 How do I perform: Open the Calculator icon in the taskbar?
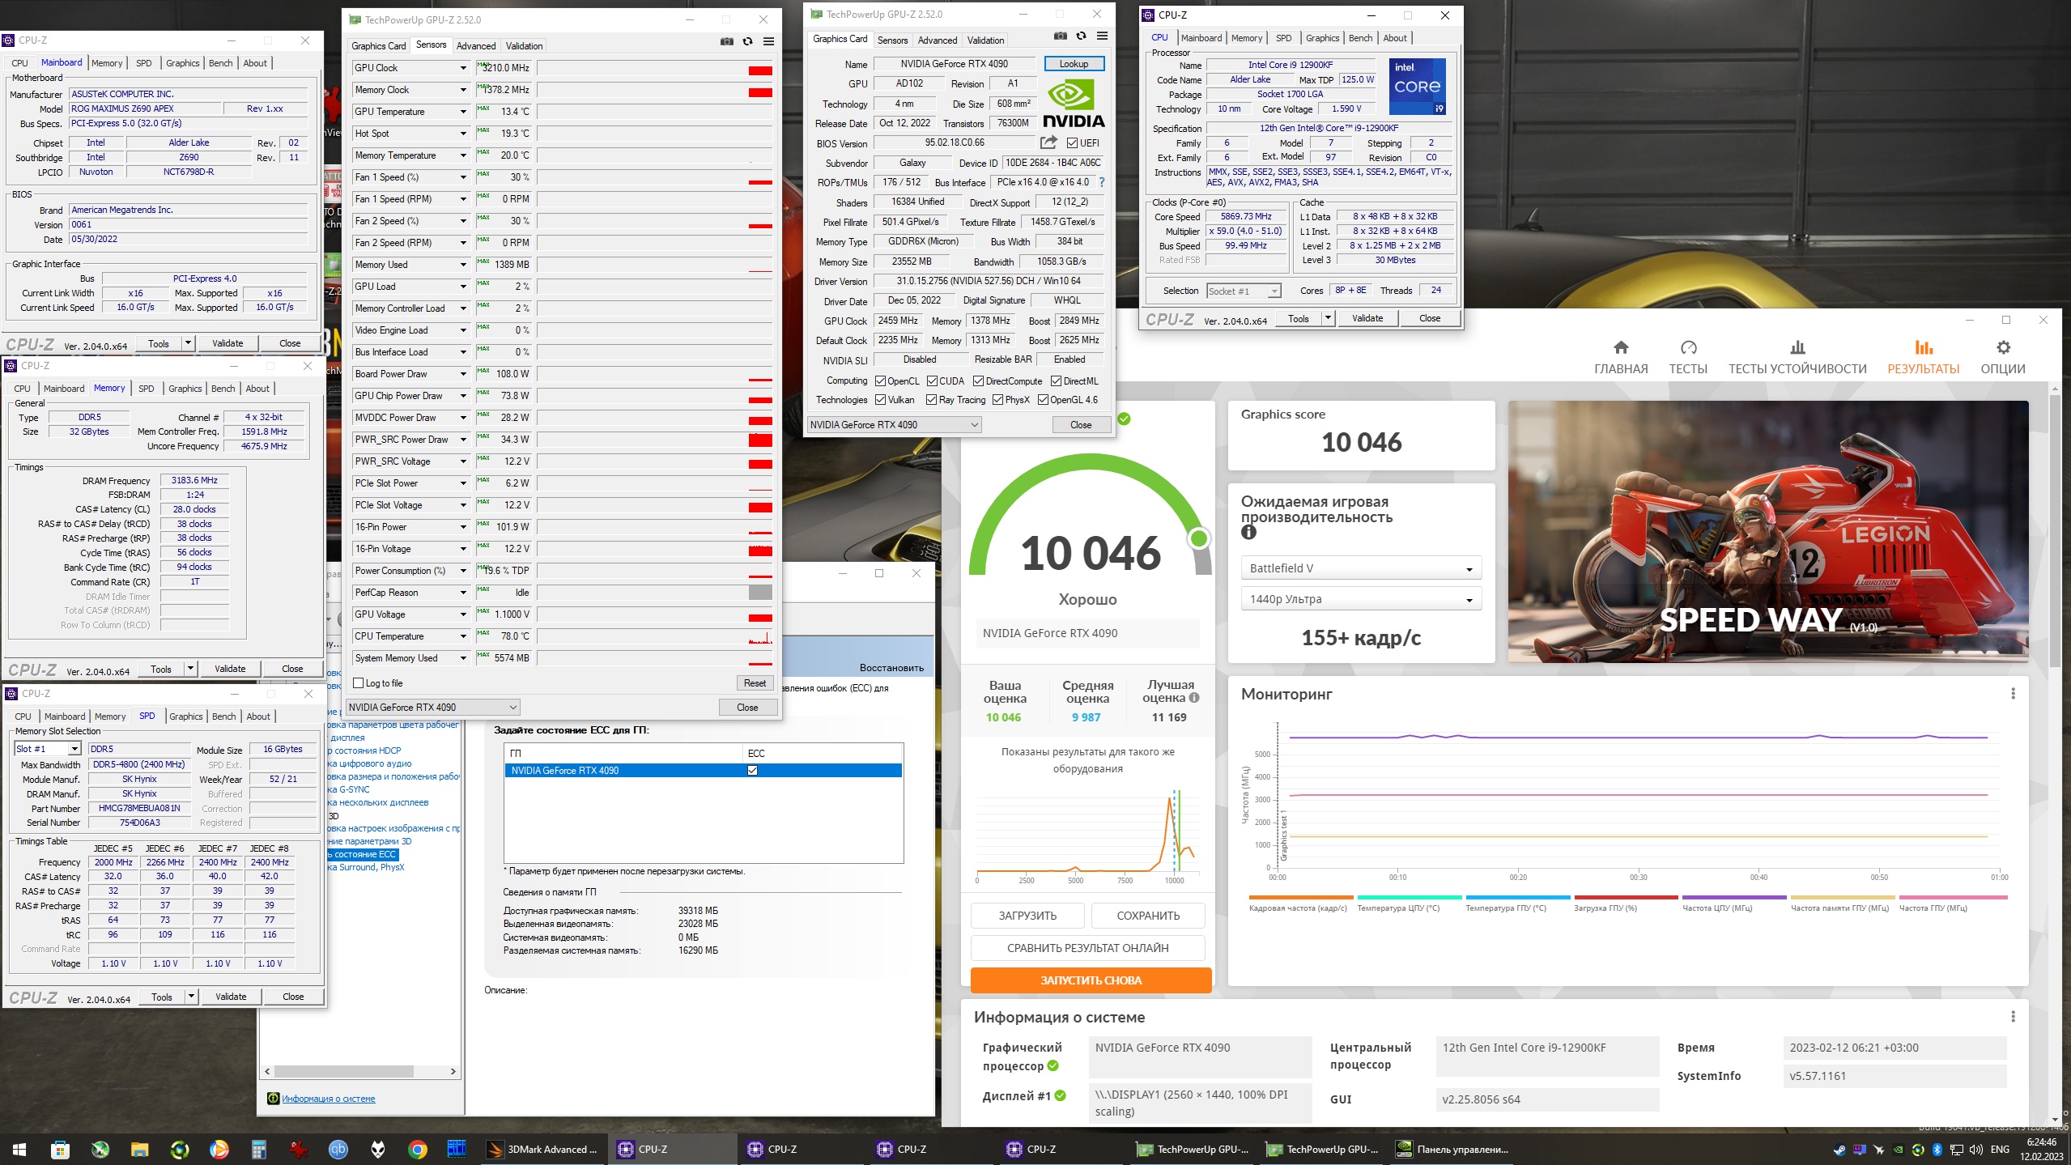(258, 1149)
